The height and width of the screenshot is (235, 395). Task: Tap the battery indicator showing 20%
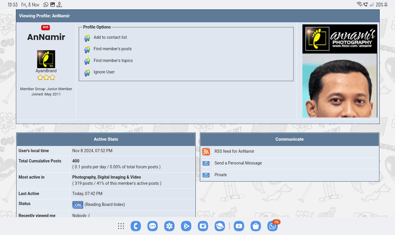(382, 4)
